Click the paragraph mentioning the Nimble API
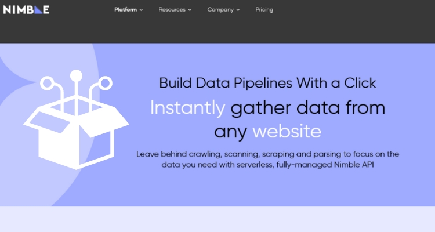This screenshot has height=232, width=435. [x=267, y=159]
